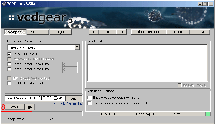The height and width of the screenshot is (124, 215).
Task: Click the Padding: 0 status field
Action: (153, 114)
